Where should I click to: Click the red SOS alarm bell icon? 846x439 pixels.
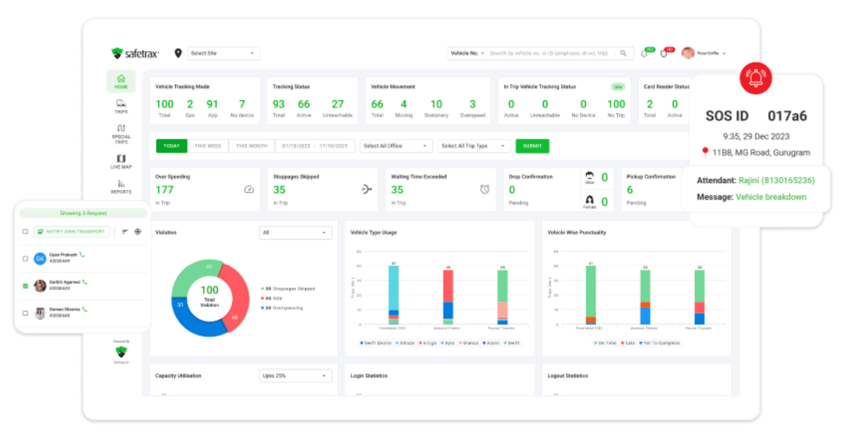(x=756, y=78)
